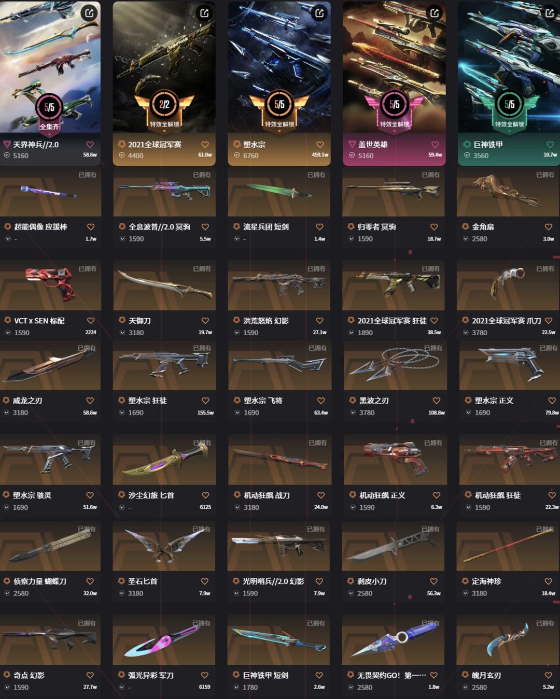
Task: Like the 剥皮小刀 skin
Action: point(434,581)
